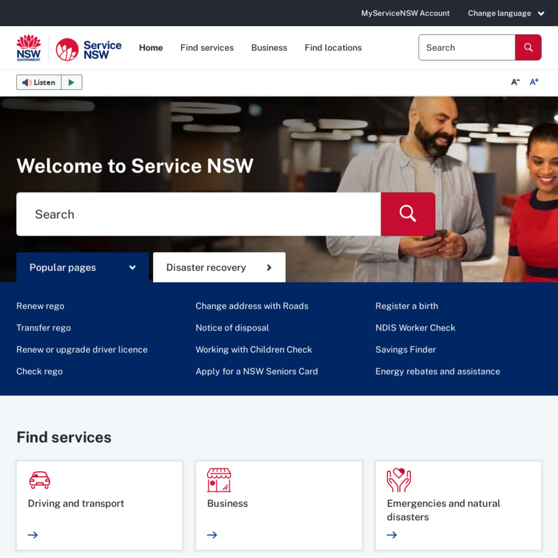The width and height of the screenshot is (558, 558).
Task: Click the Business storefront icon
Action: tap(219, 480)
